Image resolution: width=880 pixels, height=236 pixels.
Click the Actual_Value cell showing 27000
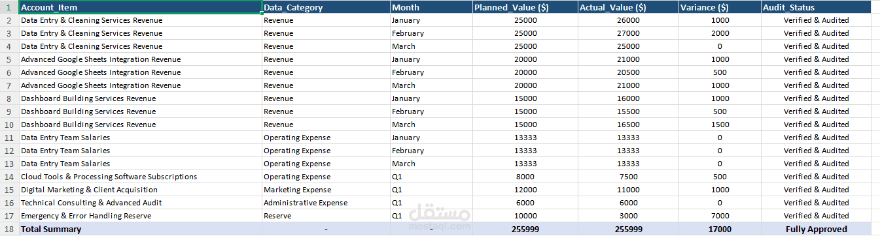628,33
